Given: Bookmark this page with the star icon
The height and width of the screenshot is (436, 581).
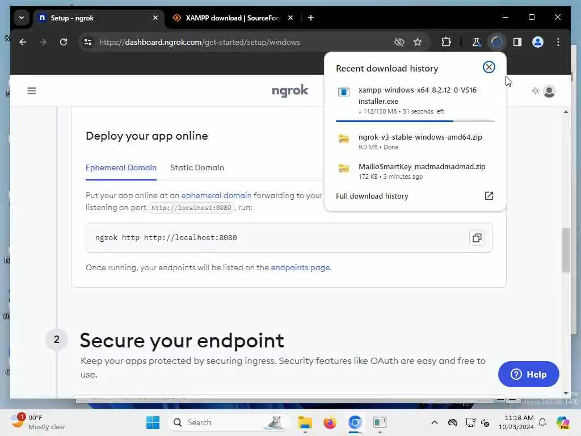Looking at the screenshot, I should tap(418, 42).
